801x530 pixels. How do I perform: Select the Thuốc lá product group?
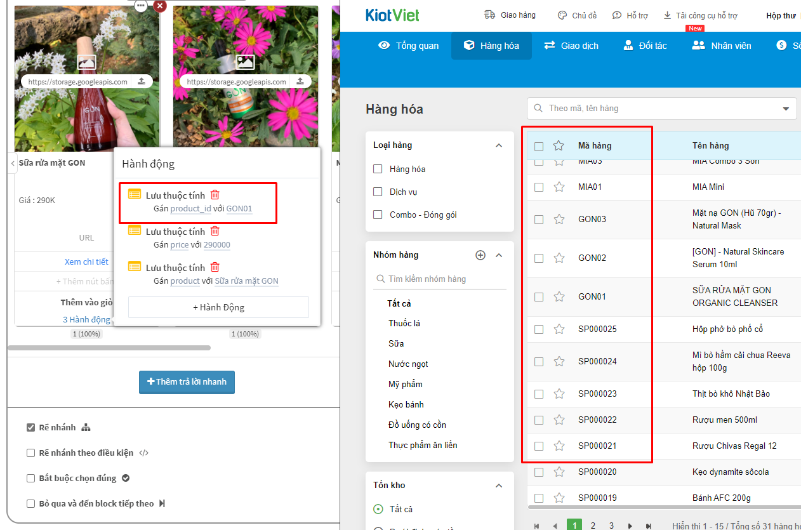(x=404, y=323)
